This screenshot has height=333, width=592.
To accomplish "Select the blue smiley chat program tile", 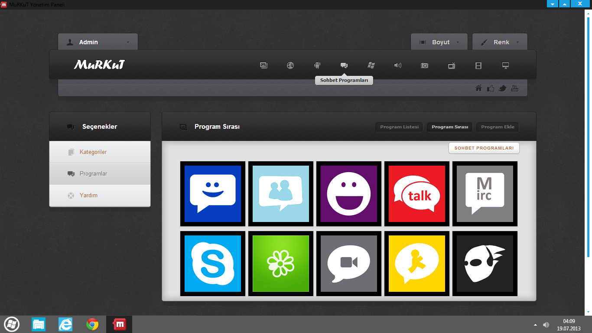I will (x=213, y=194).
